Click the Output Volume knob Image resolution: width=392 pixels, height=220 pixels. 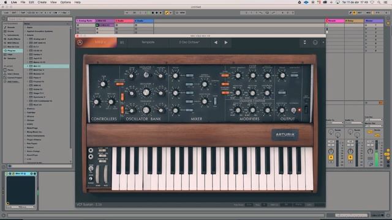pos(282,75)
